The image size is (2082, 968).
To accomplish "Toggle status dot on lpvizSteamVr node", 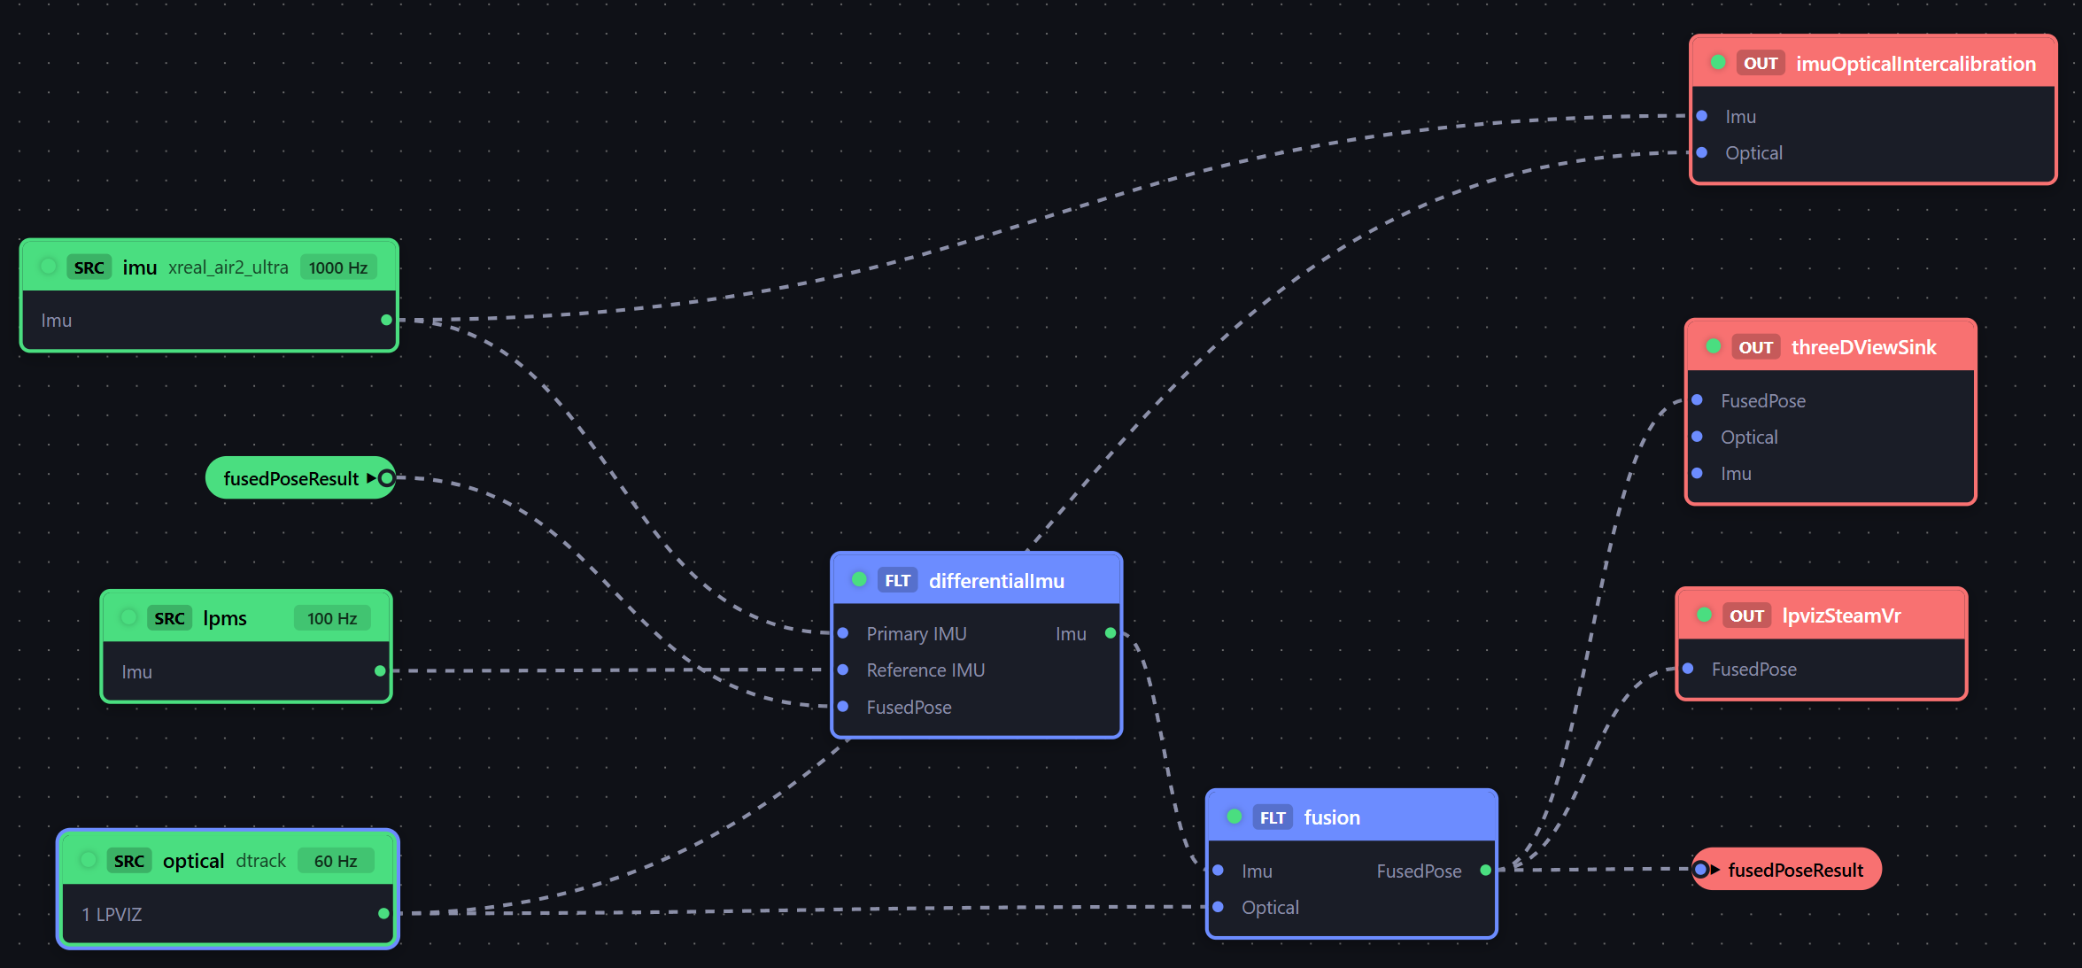I will coord(1704,615).
